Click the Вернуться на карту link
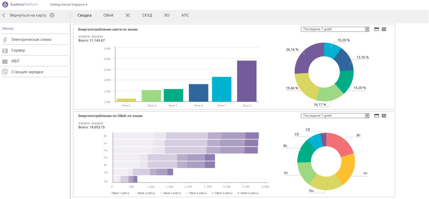The image size is (429, 199). 28,15
